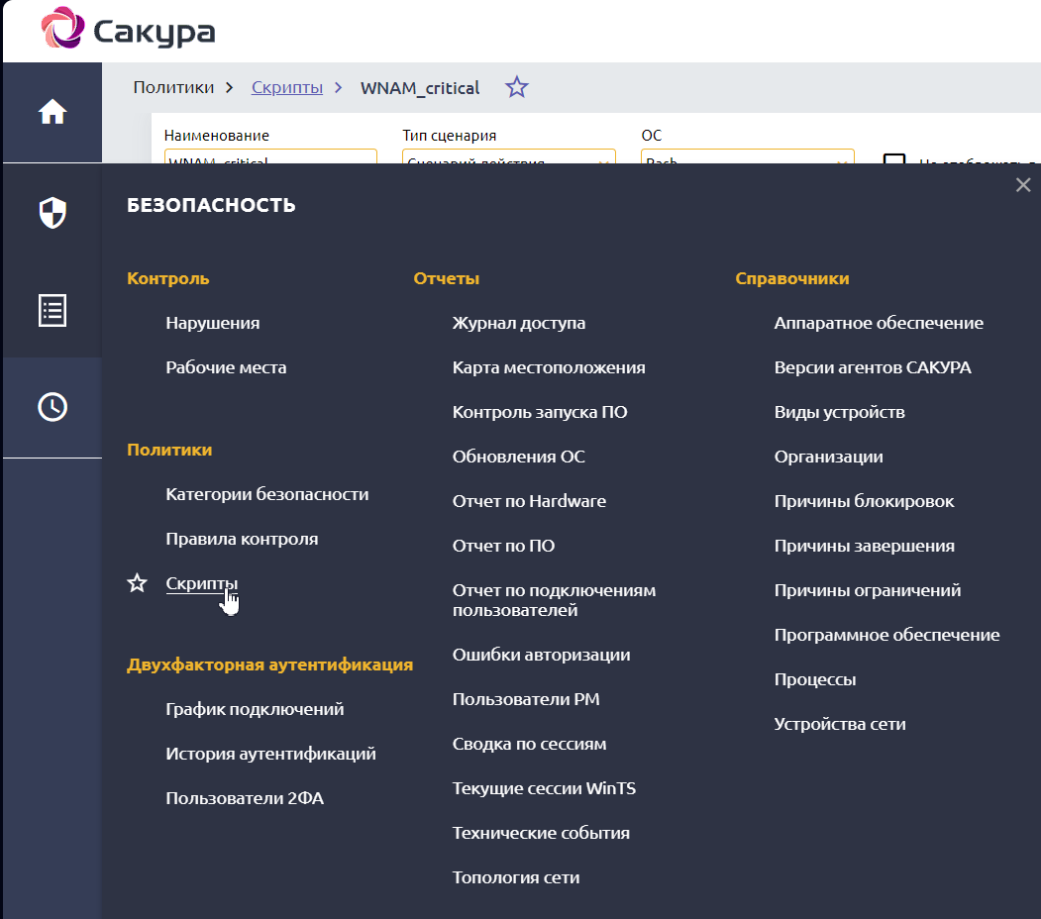Click the Сакура logo
This screenshot has width=1041, height=919.
129,32
